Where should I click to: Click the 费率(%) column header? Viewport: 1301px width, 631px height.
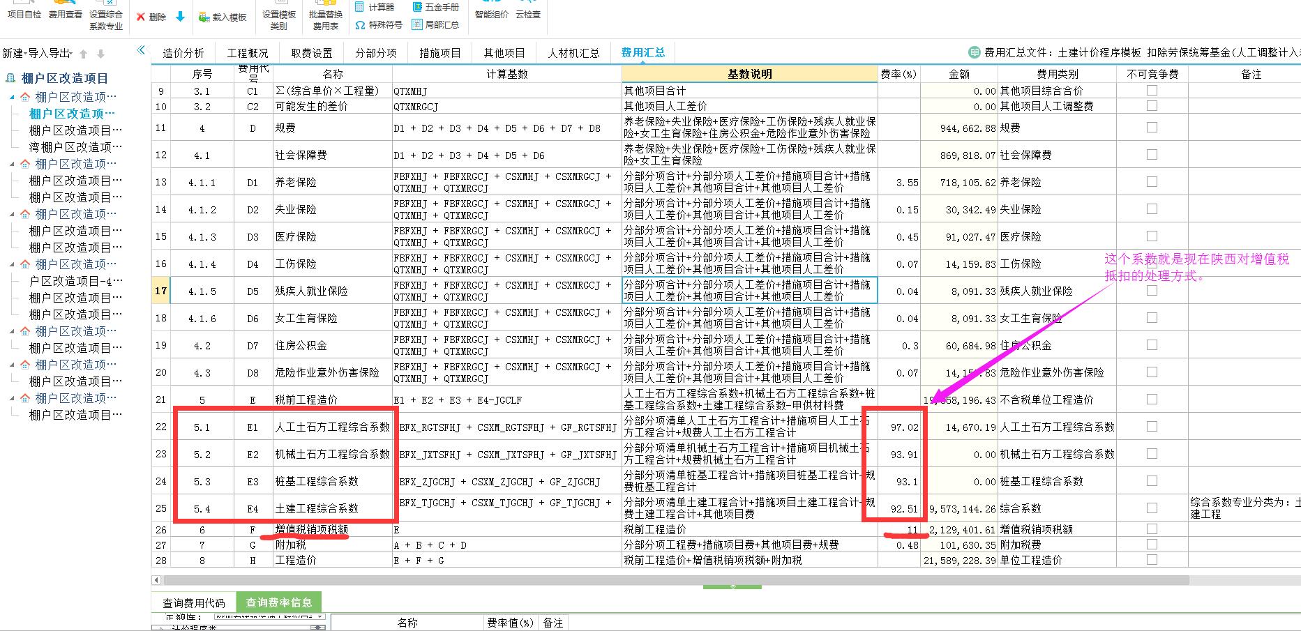click(898, 74)
